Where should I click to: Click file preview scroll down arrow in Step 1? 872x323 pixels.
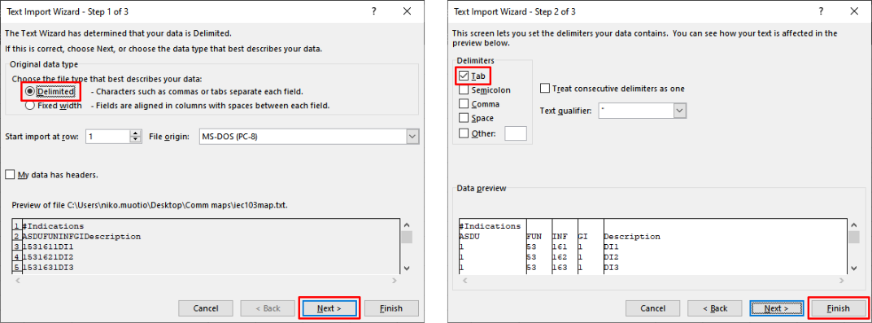click(x=407, y=268)
